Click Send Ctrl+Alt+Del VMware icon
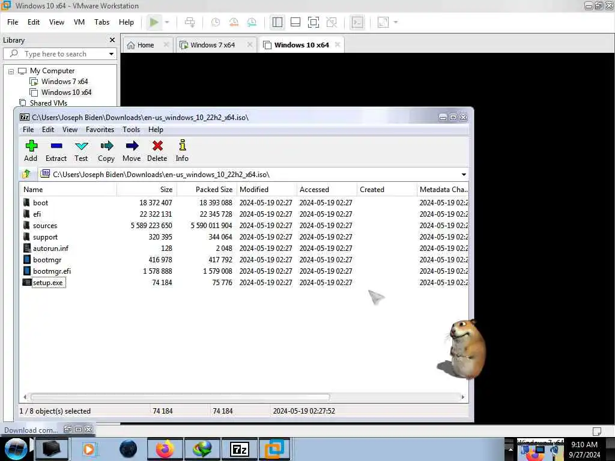 190,22
